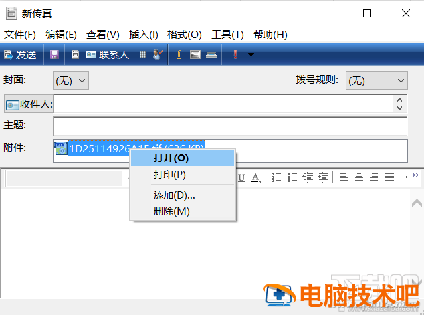Click the check names person icon

coord(158,54)
